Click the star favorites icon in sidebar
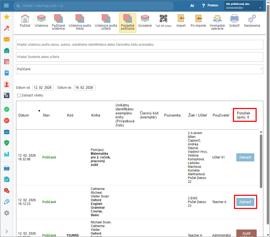The height and width of the screenshot is (237, 270). (7, 17)
